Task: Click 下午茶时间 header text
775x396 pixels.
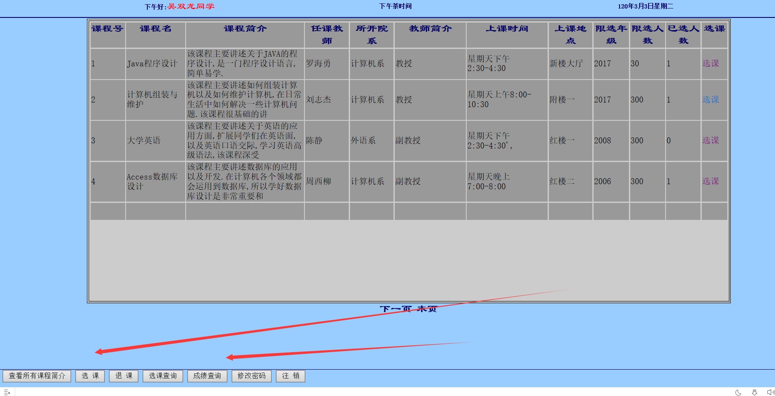Action: pyautogui.click(x=396, y=6)
